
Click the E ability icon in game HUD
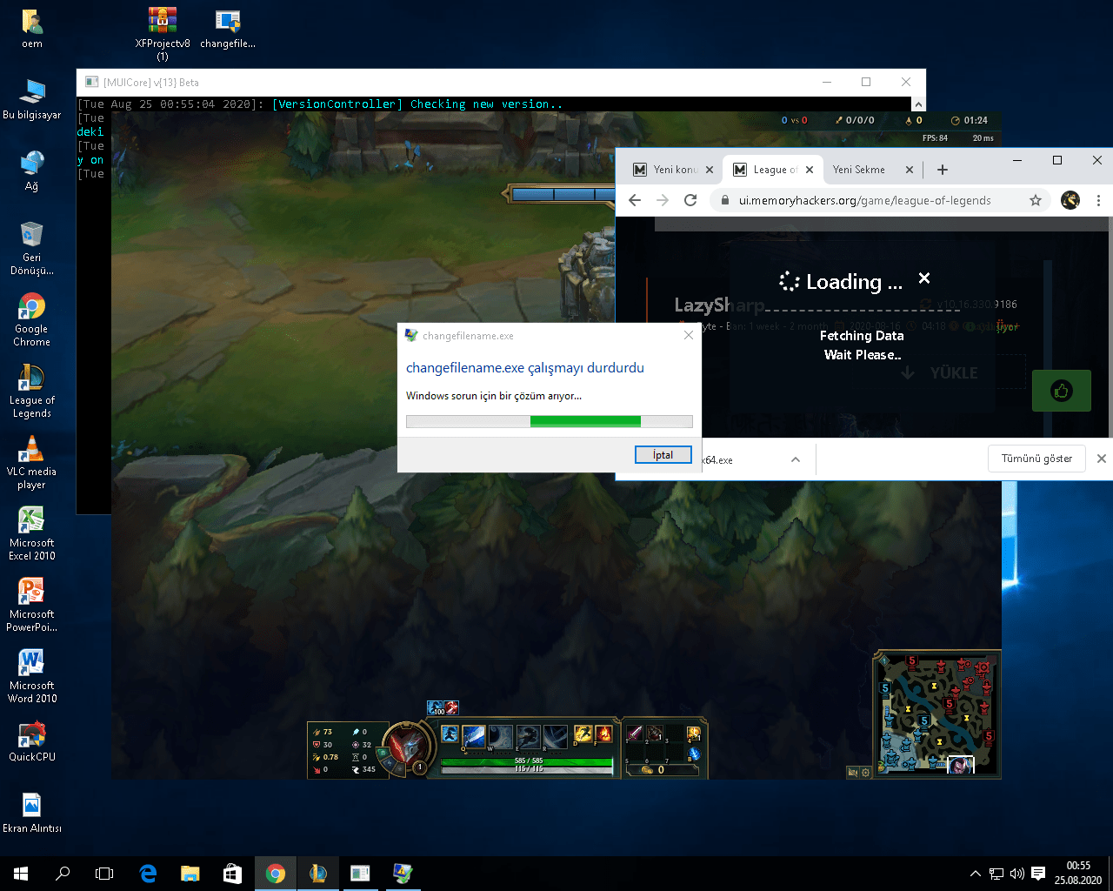point(529,736)
